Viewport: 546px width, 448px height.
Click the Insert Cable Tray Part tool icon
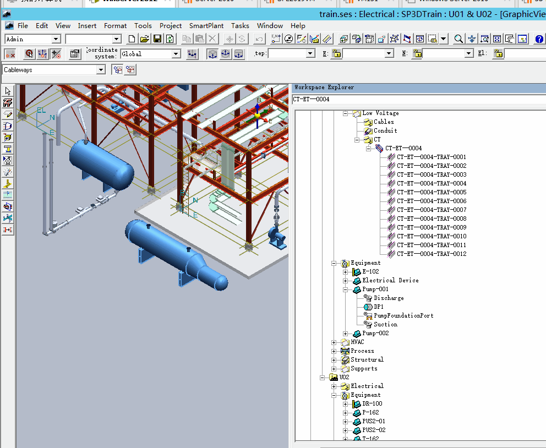coord(8,149)
